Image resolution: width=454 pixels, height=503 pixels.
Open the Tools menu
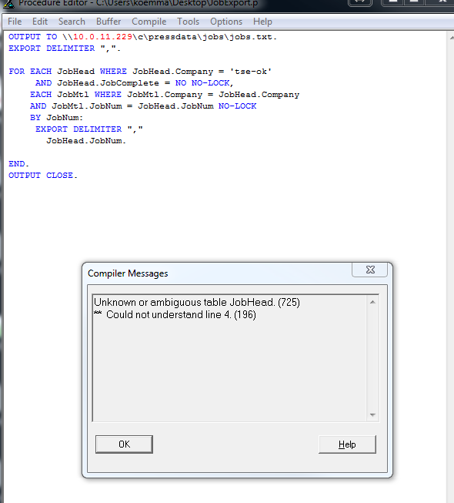pyautogui.click(x=188, y=22)
